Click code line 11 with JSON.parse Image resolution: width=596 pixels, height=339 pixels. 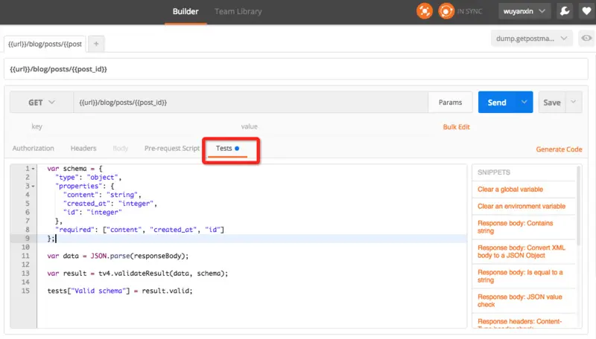pos(118,256)
